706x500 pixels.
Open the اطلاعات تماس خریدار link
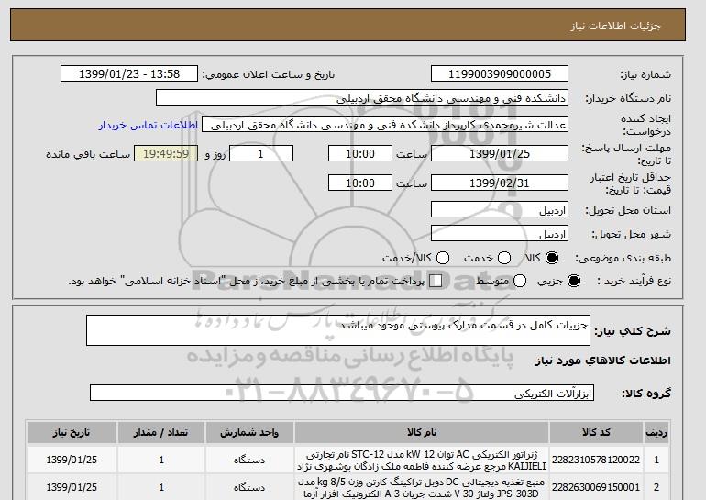[x=149, y=125]
